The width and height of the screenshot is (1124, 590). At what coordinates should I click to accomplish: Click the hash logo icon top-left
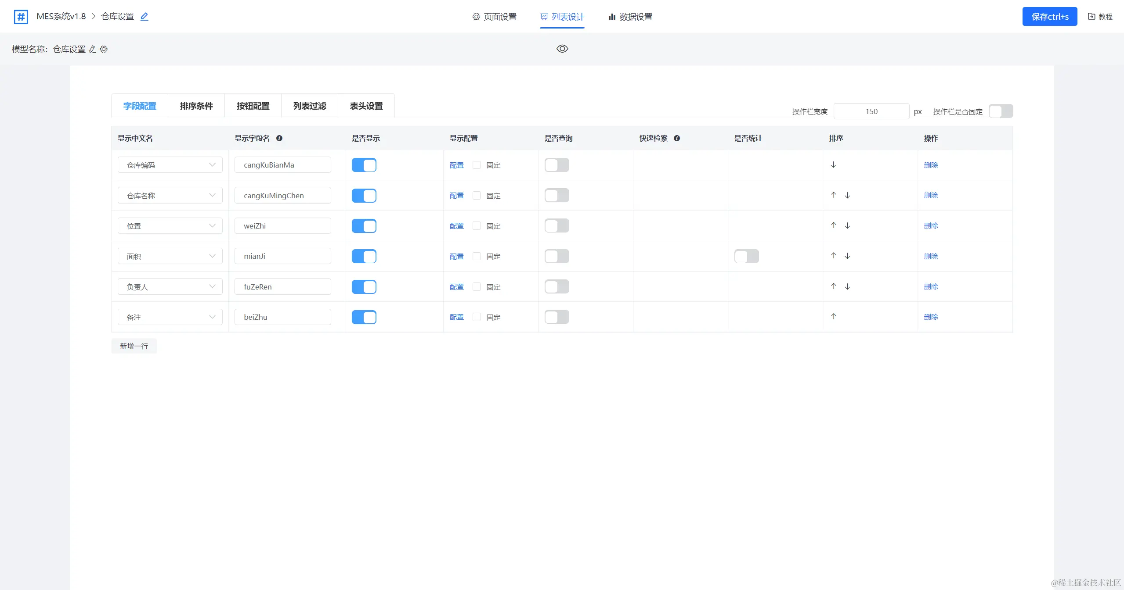coord(21,17)
